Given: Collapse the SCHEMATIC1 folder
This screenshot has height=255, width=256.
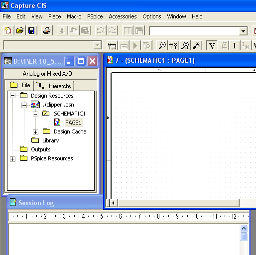Looking at the screenshot, I should 35,114.
